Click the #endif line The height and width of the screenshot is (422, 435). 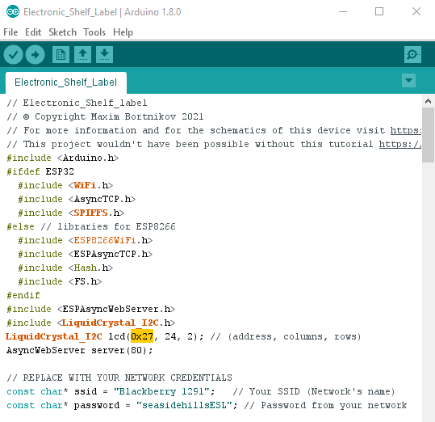23,295
